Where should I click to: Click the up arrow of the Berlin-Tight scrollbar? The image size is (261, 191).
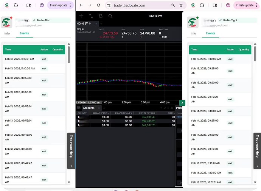click(x=255, y=44)
